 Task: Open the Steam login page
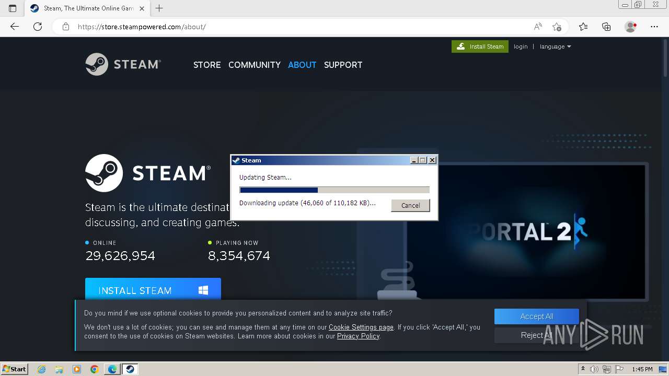[x=521, y=46]
